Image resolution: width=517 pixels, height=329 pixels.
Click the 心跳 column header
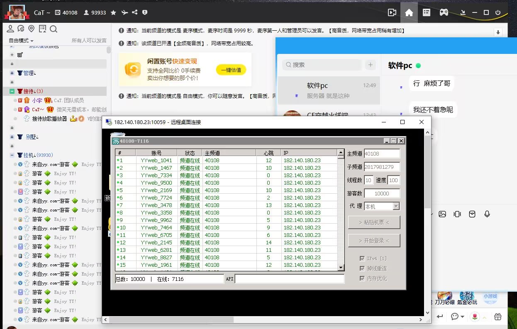268,153
